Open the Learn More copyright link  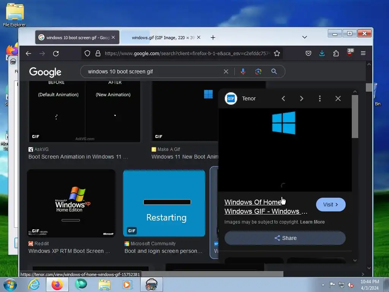click(x=312, y=222)
